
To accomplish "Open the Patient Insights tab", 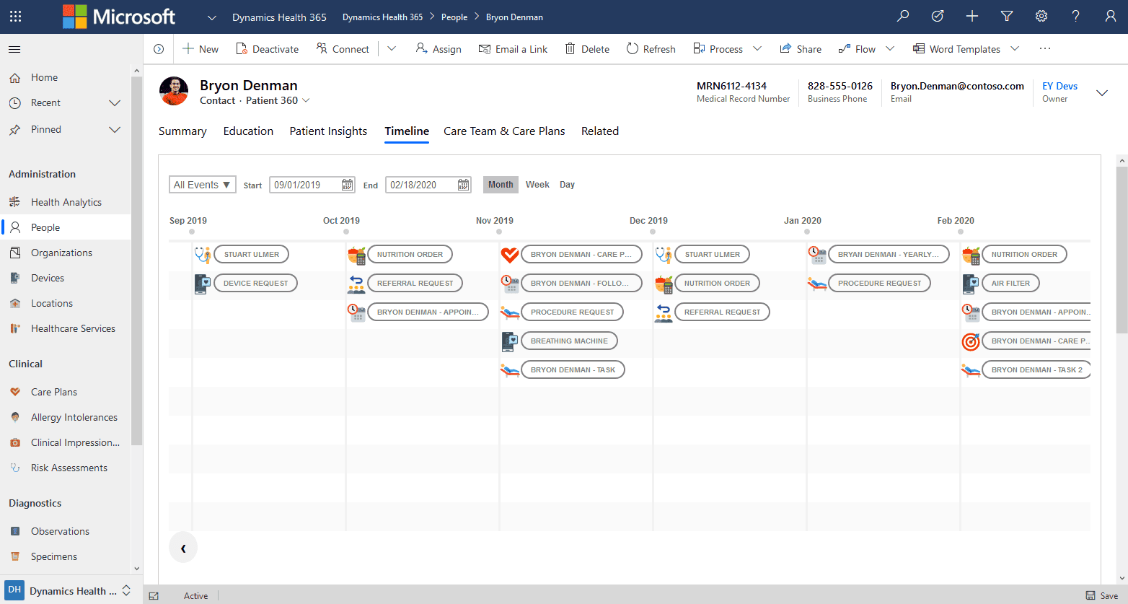I will click(328, 131).
